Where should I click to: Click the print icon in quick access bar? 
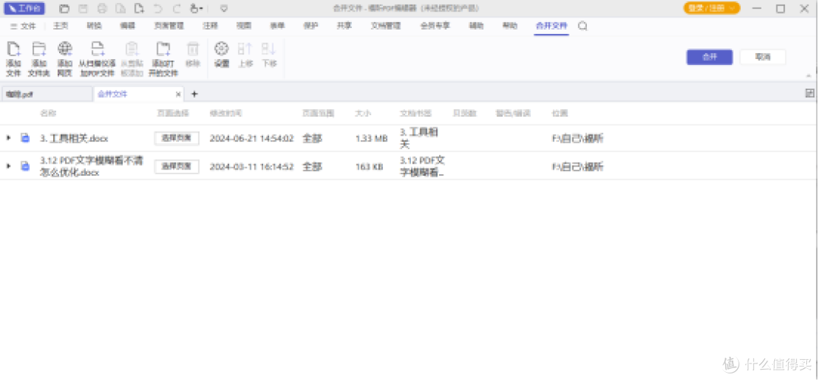point(102,8)
